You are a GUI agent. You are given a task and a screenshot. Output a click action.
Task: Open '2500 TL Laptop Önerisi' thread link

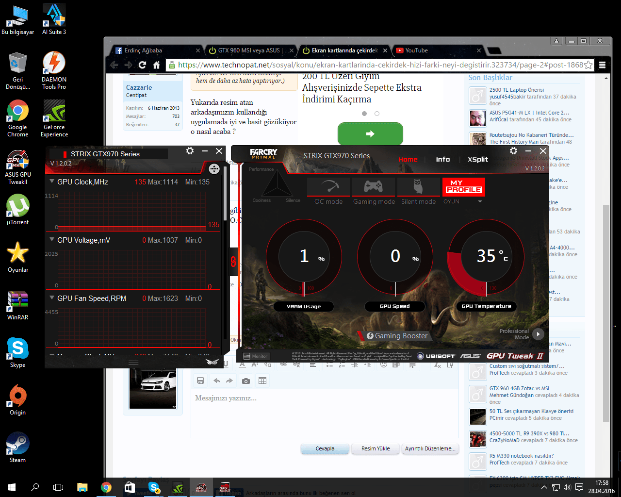click(517, 90)
